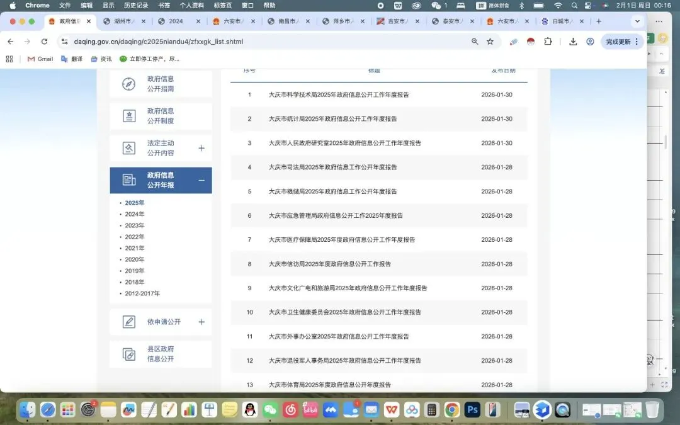Open QQ penguin app from the Dock
680x425 pixels.
250,409
